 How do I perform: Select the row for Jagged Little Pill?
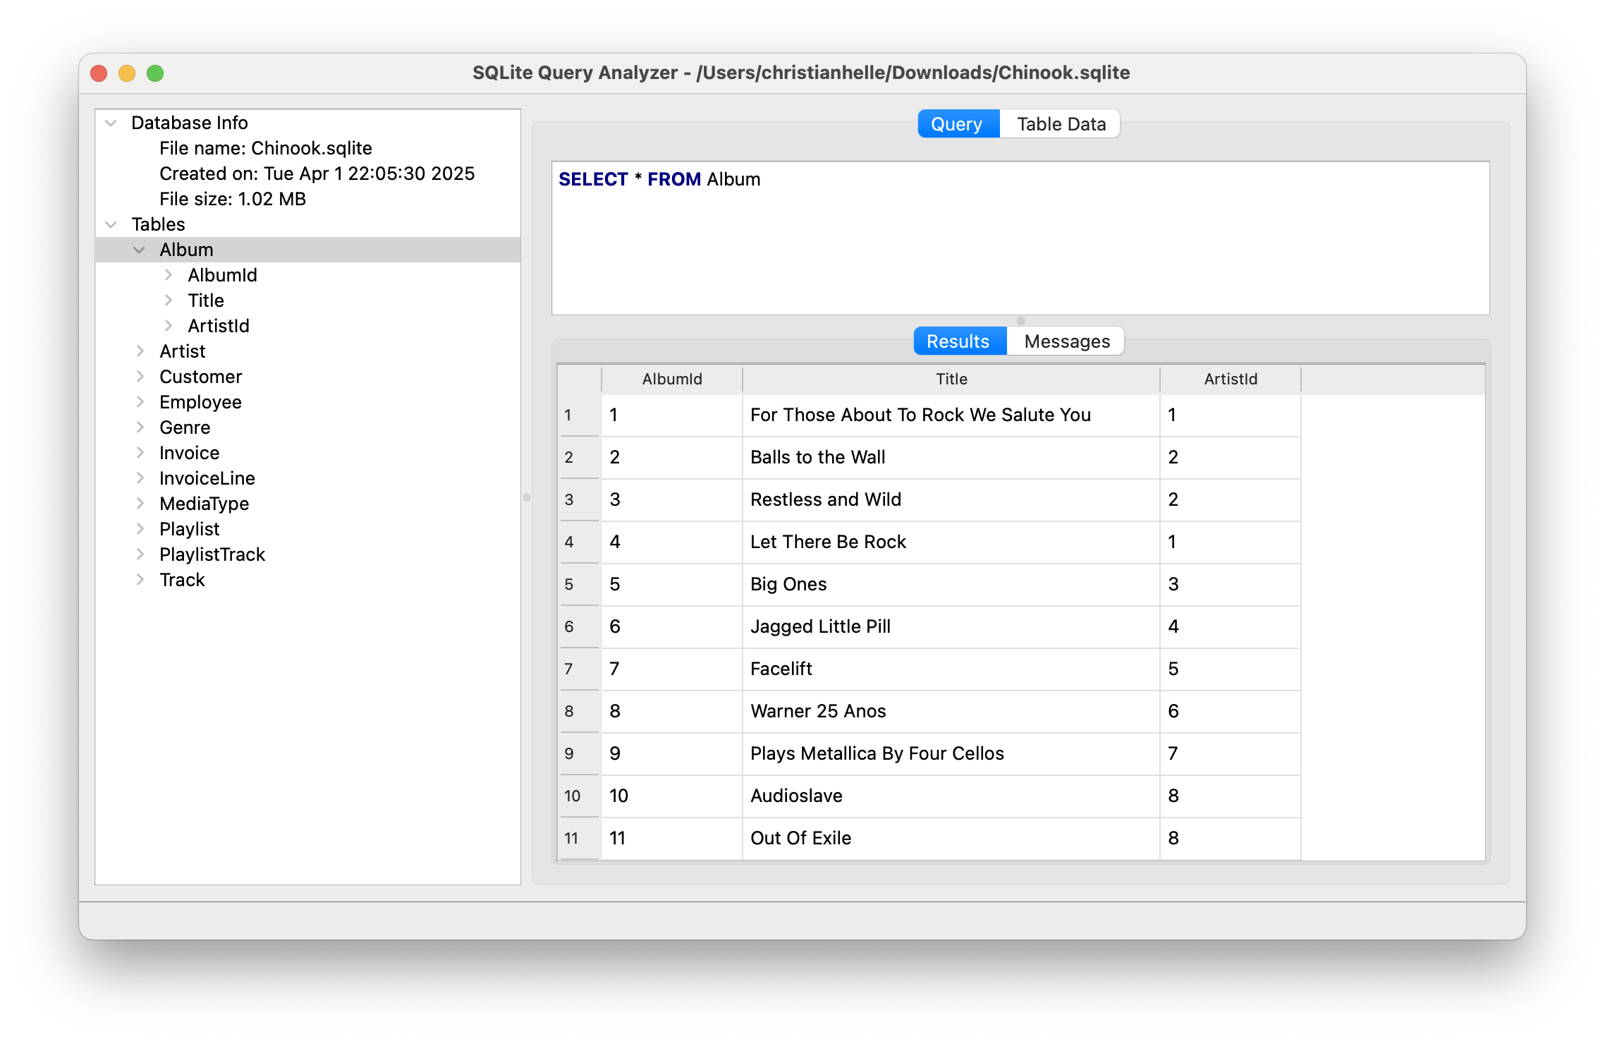[x=820, y=626]
